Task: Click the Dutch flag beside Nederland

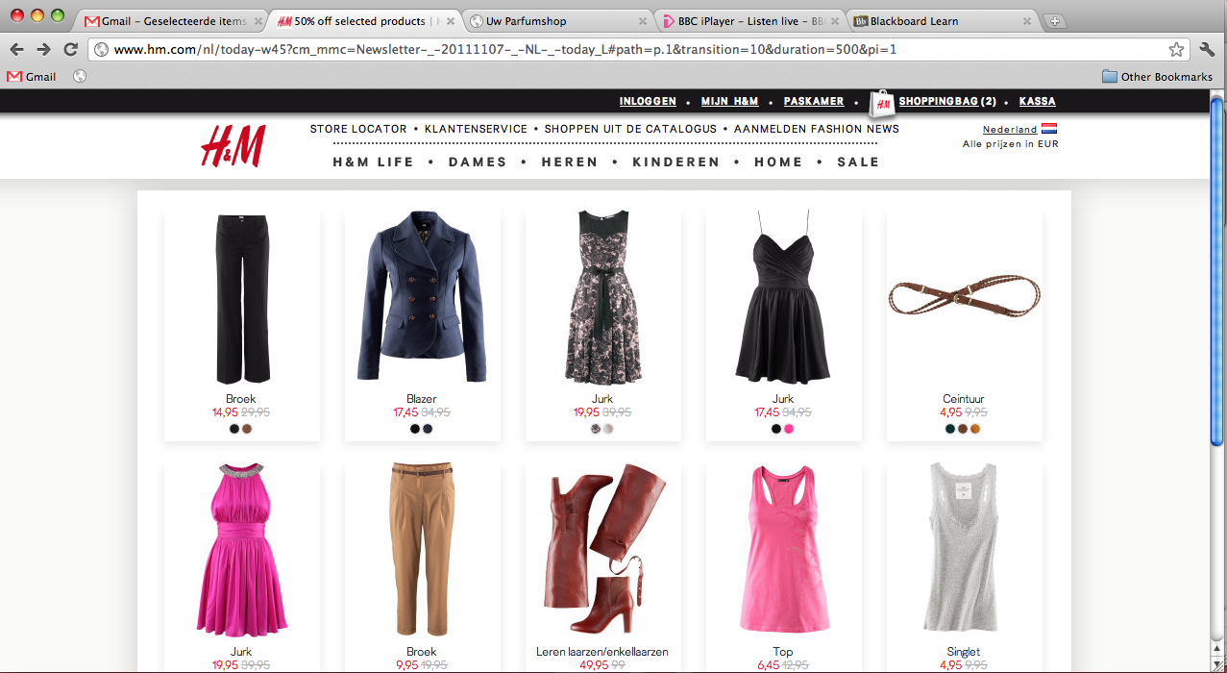Action: coord(1047,128)
